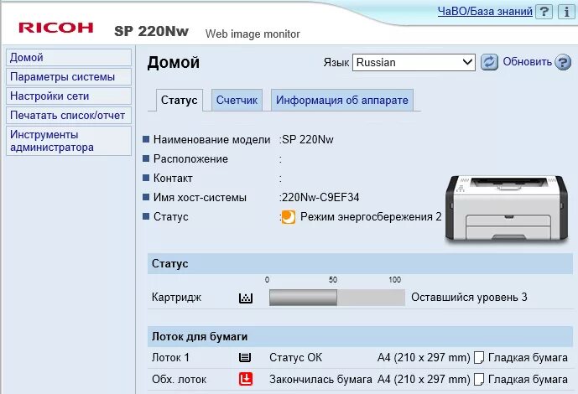578x394 pixels.
Task: Click the Закончилась бумага status text
Action: [x=320, y=379]
